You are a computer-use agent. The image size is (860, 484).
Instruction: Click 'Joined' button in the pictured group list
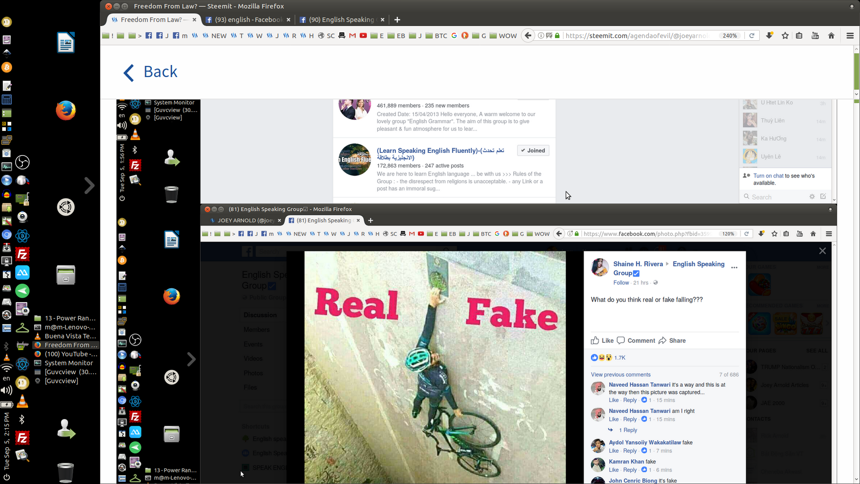point(533,151)
